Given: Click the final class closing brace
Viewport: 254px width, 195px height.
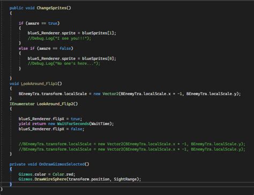Looking at the screenshot, I should 2,189.
